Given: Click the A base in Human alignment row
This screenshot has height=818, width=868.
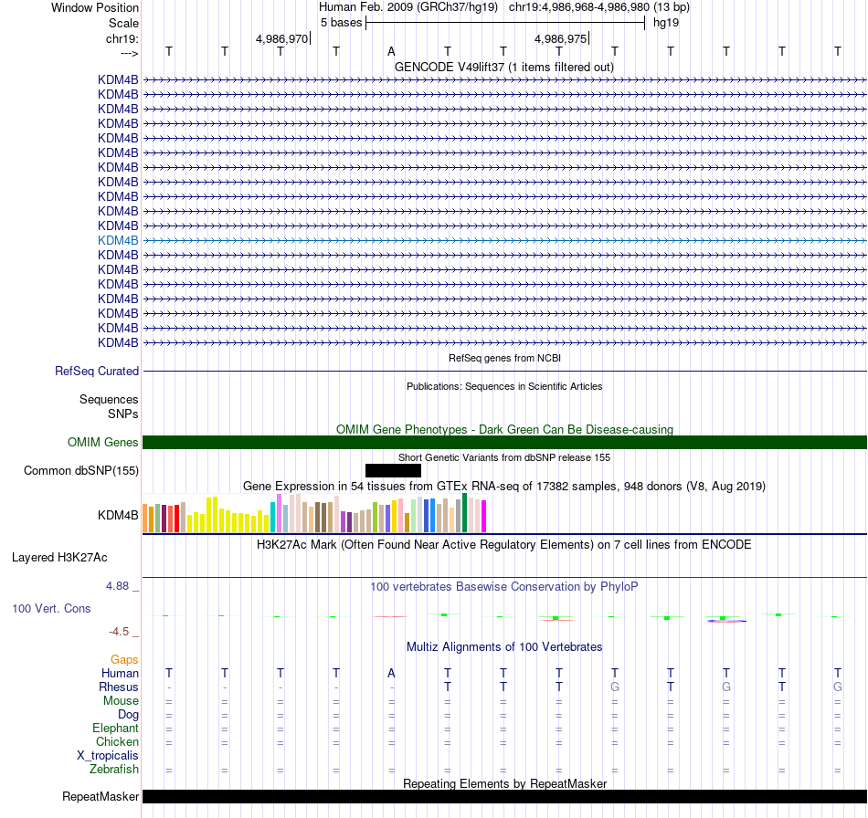Looking at the screenshot, I should [391, 673].
